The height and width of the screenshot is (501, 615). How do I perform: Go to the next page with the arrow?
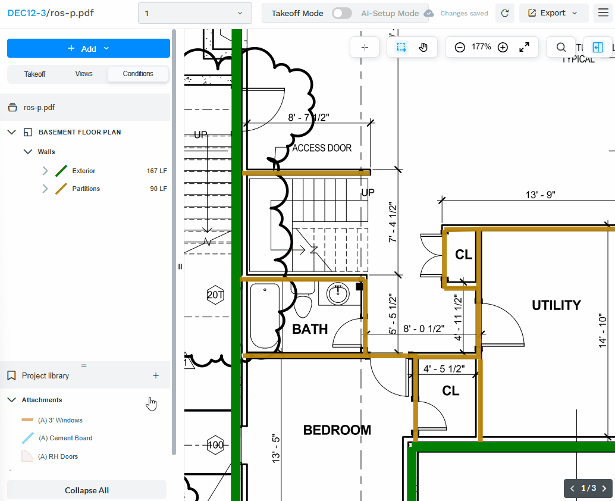tap(605, 488)
